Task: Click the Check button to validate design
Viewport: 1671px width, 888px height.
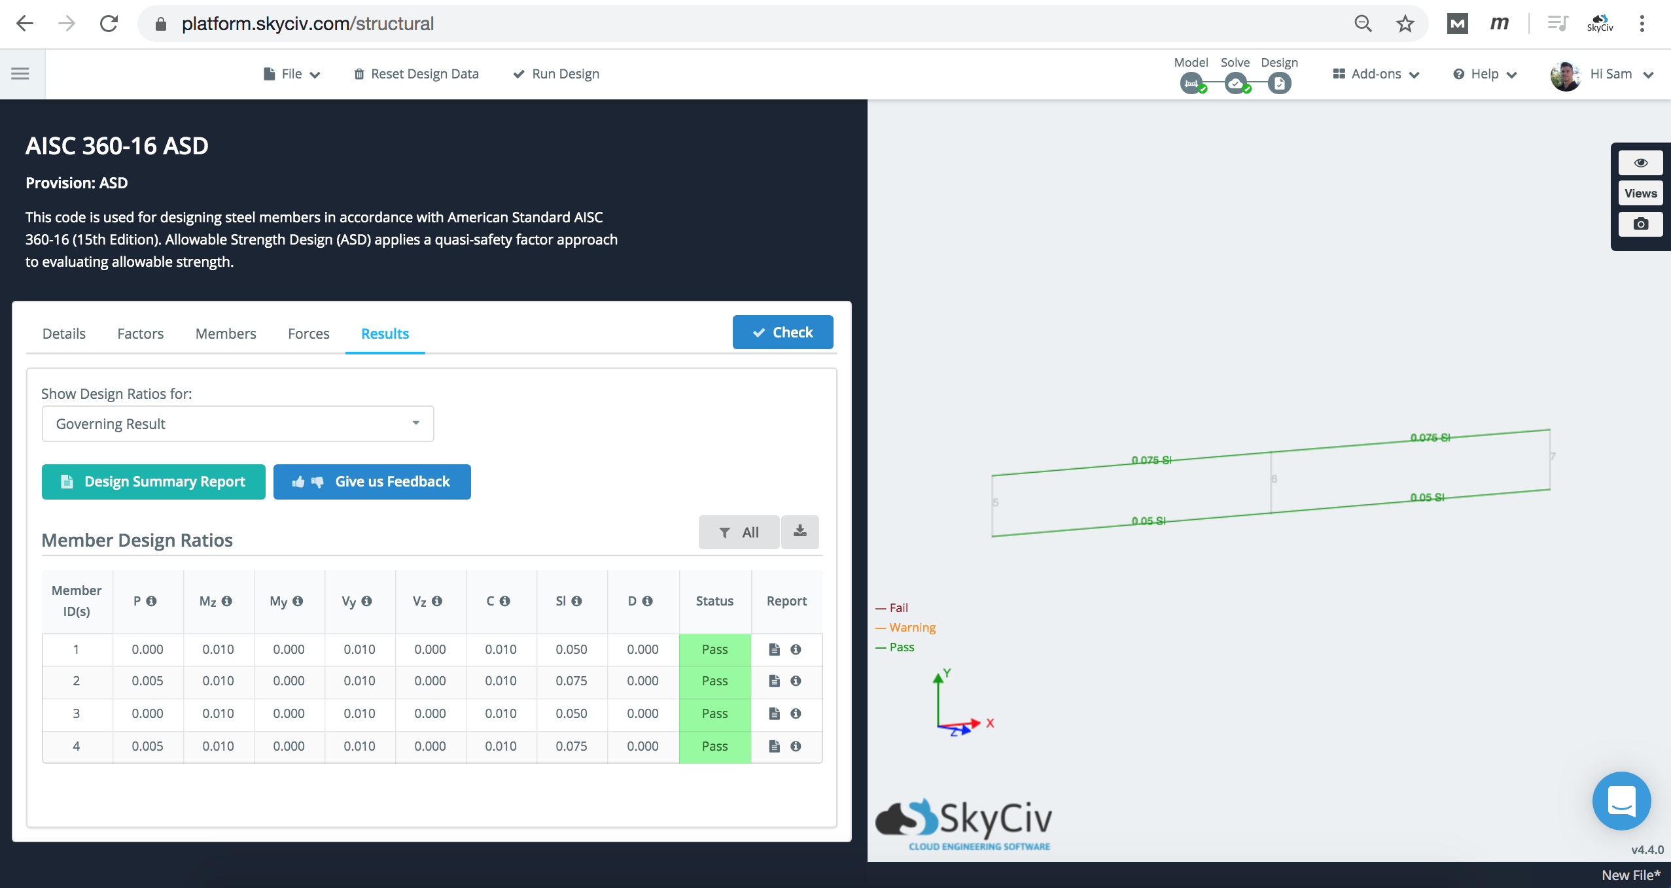Action: point(783,332)
